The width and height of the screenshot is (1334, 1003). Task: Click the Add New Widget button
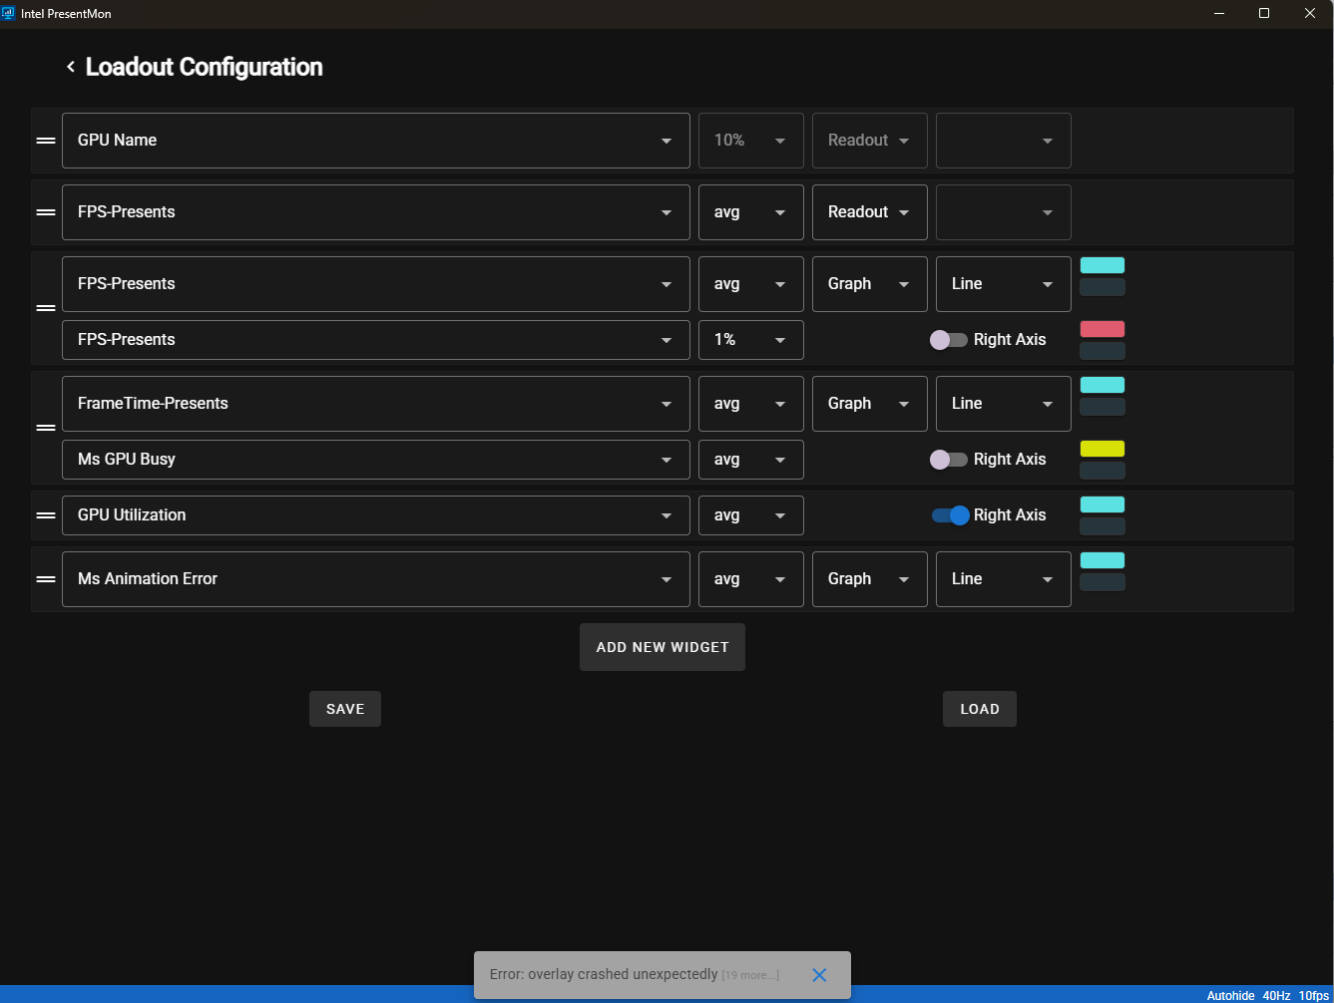point(663,647)
